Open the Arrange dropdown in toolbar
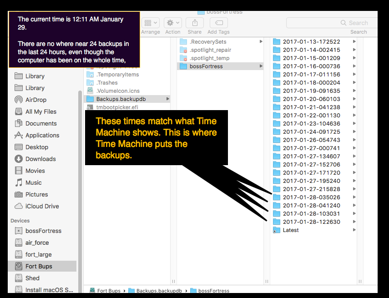Image resolution: width=389 pixels, height=298 pixels. point(151,23)
